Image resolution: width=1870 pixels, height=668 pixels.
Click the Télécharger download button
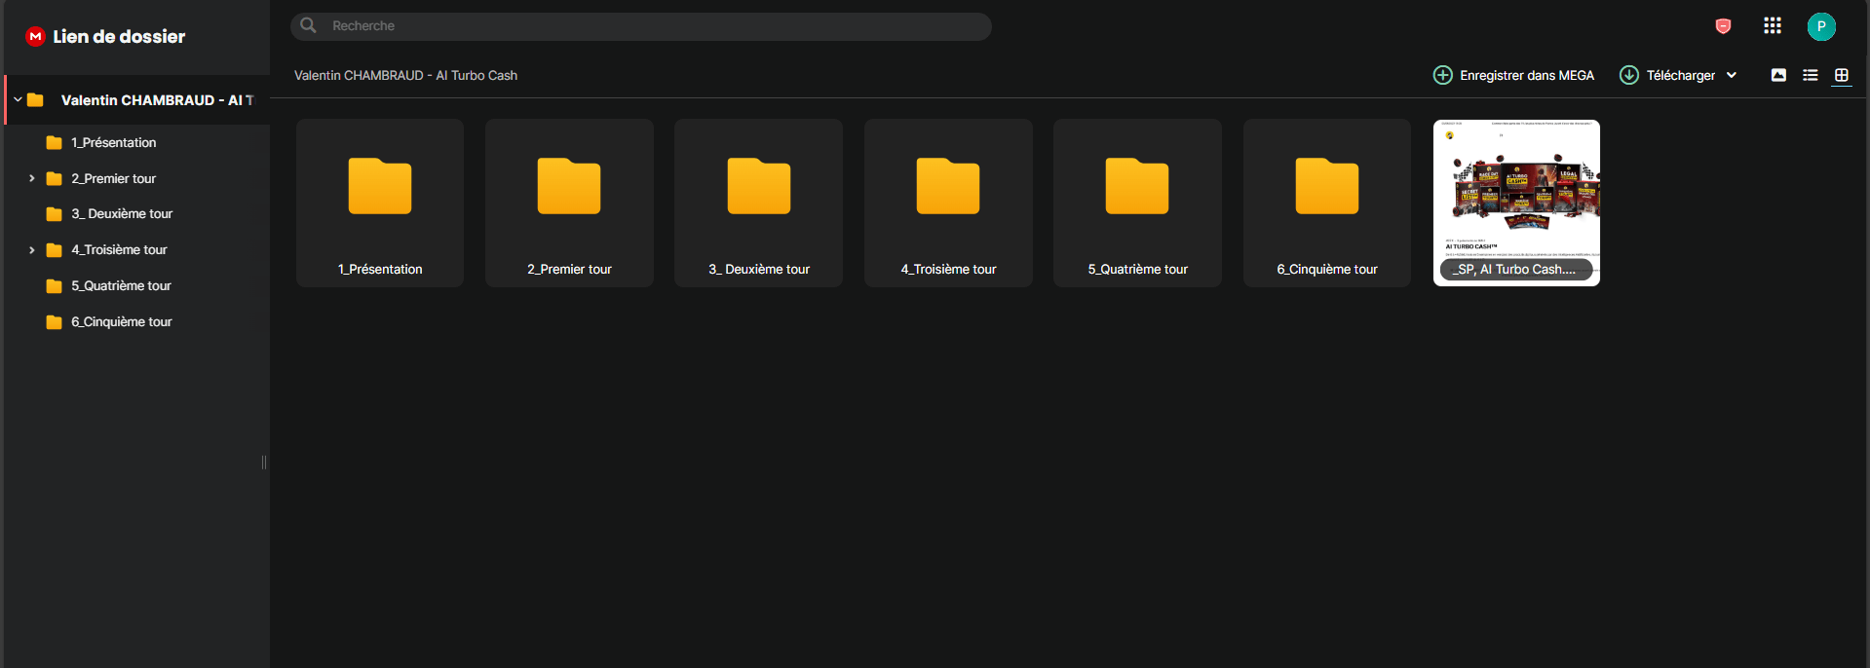click(1667, 75)
